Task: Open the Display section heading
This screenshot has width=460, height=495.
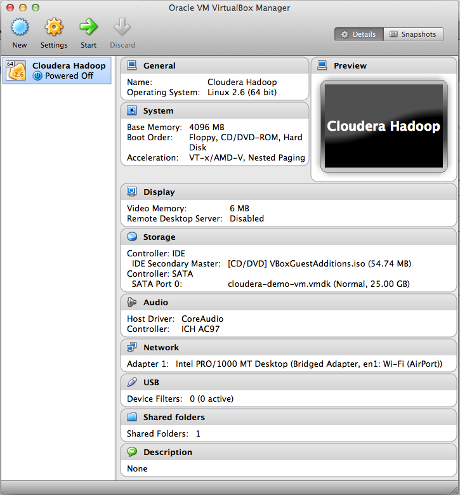Action: [159, 192]
